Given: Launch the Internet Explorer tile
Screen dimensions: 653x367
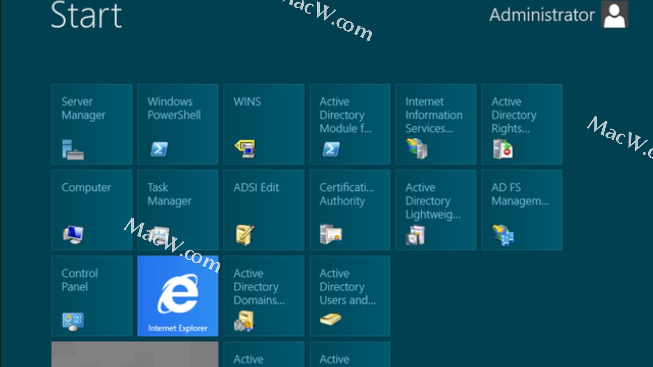Looking at the screenshot, I should (178, 296).
